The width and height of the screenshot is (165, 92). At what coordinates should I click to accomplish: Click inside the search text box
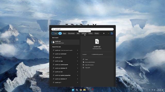pos(82,29)
